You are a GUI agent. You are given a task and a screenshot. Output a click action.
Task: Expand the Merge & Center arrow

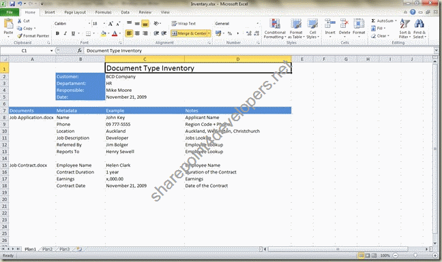point(209,33)
